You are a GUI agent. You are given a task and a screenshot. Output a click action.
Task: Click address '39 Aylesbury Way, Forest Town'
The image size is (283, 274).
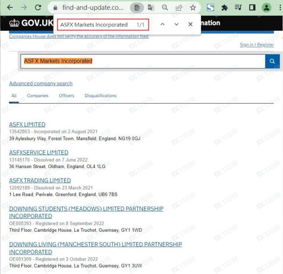coord(41,138)
